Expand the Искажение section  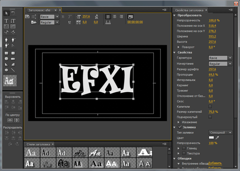[x=178, y=122]
